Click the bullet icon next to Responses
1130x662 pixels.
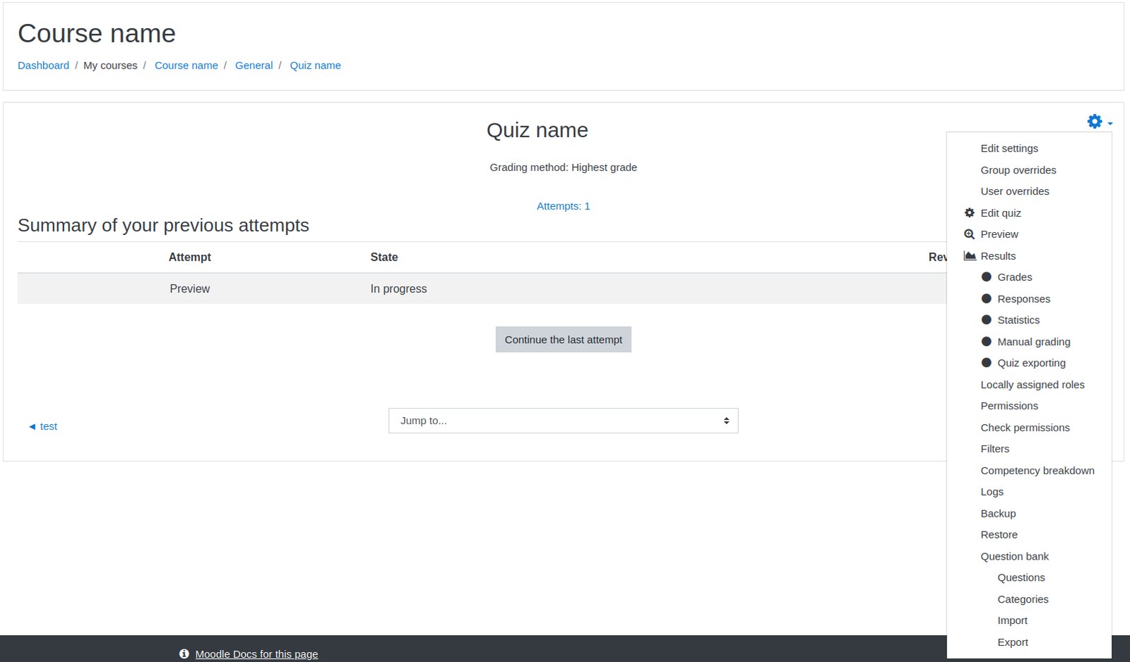tap(987, 299)
